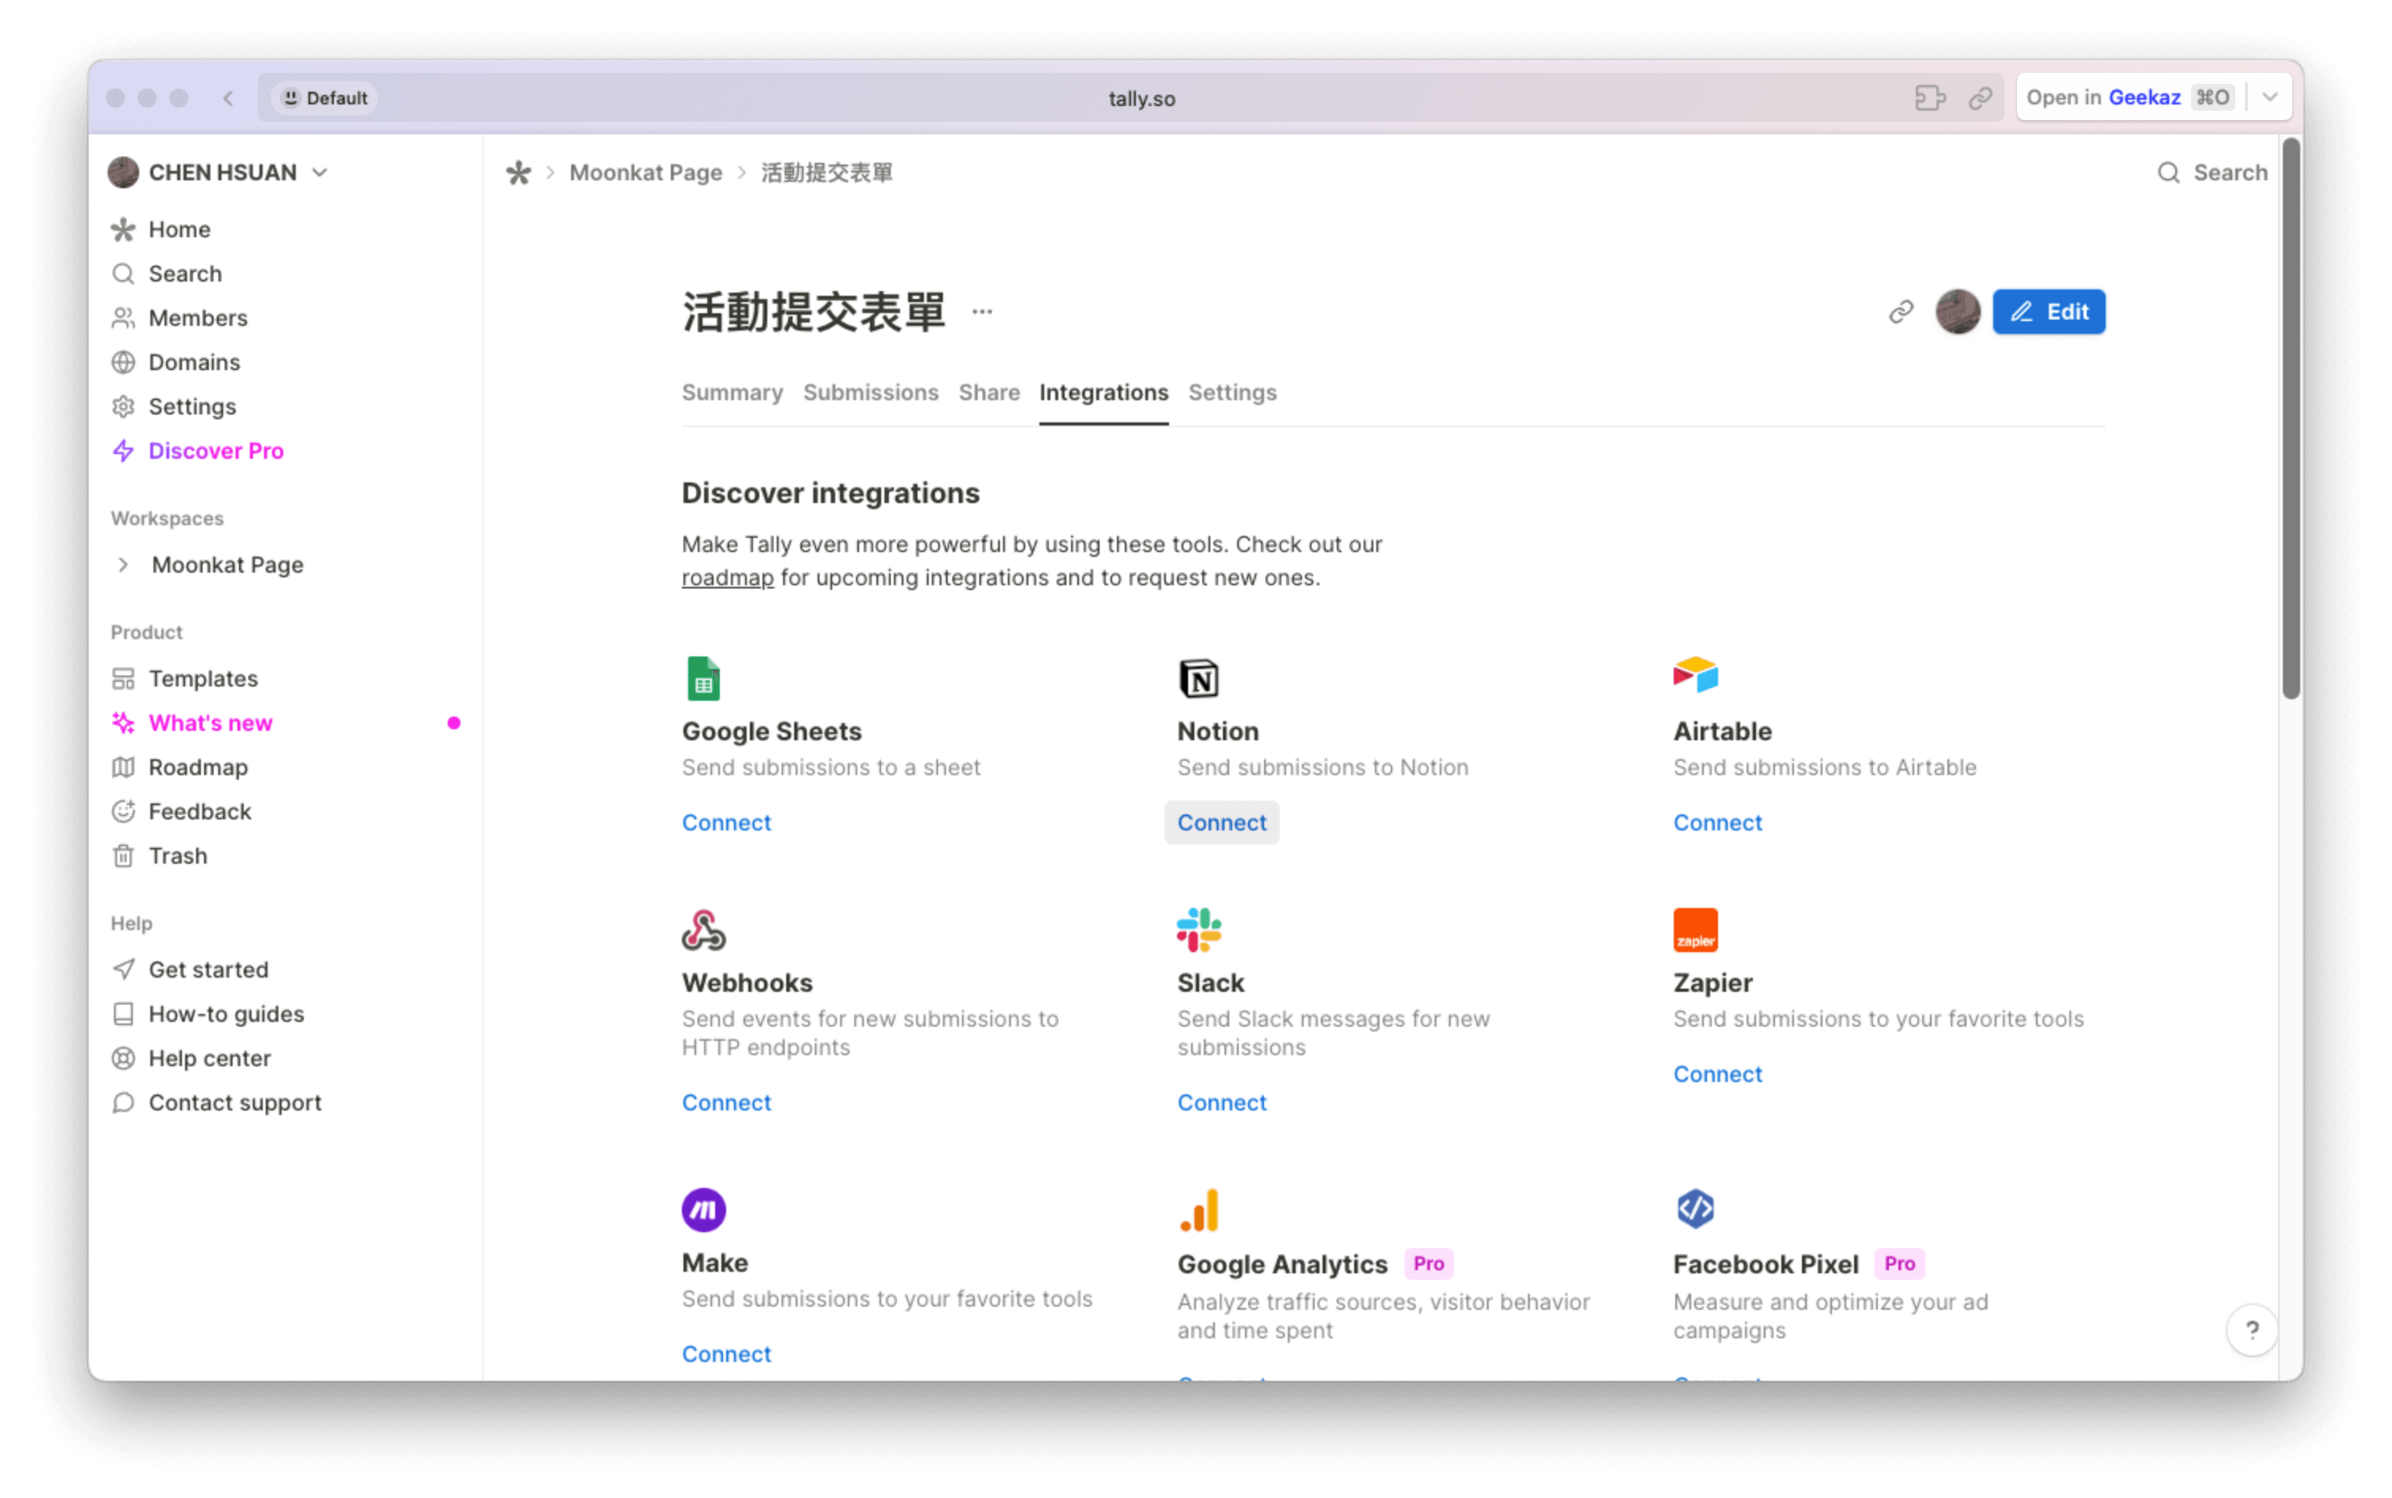Screen dimensions: 2392x1498
Task: Click the Notion integration logo
Action: tap(1199, 679)
